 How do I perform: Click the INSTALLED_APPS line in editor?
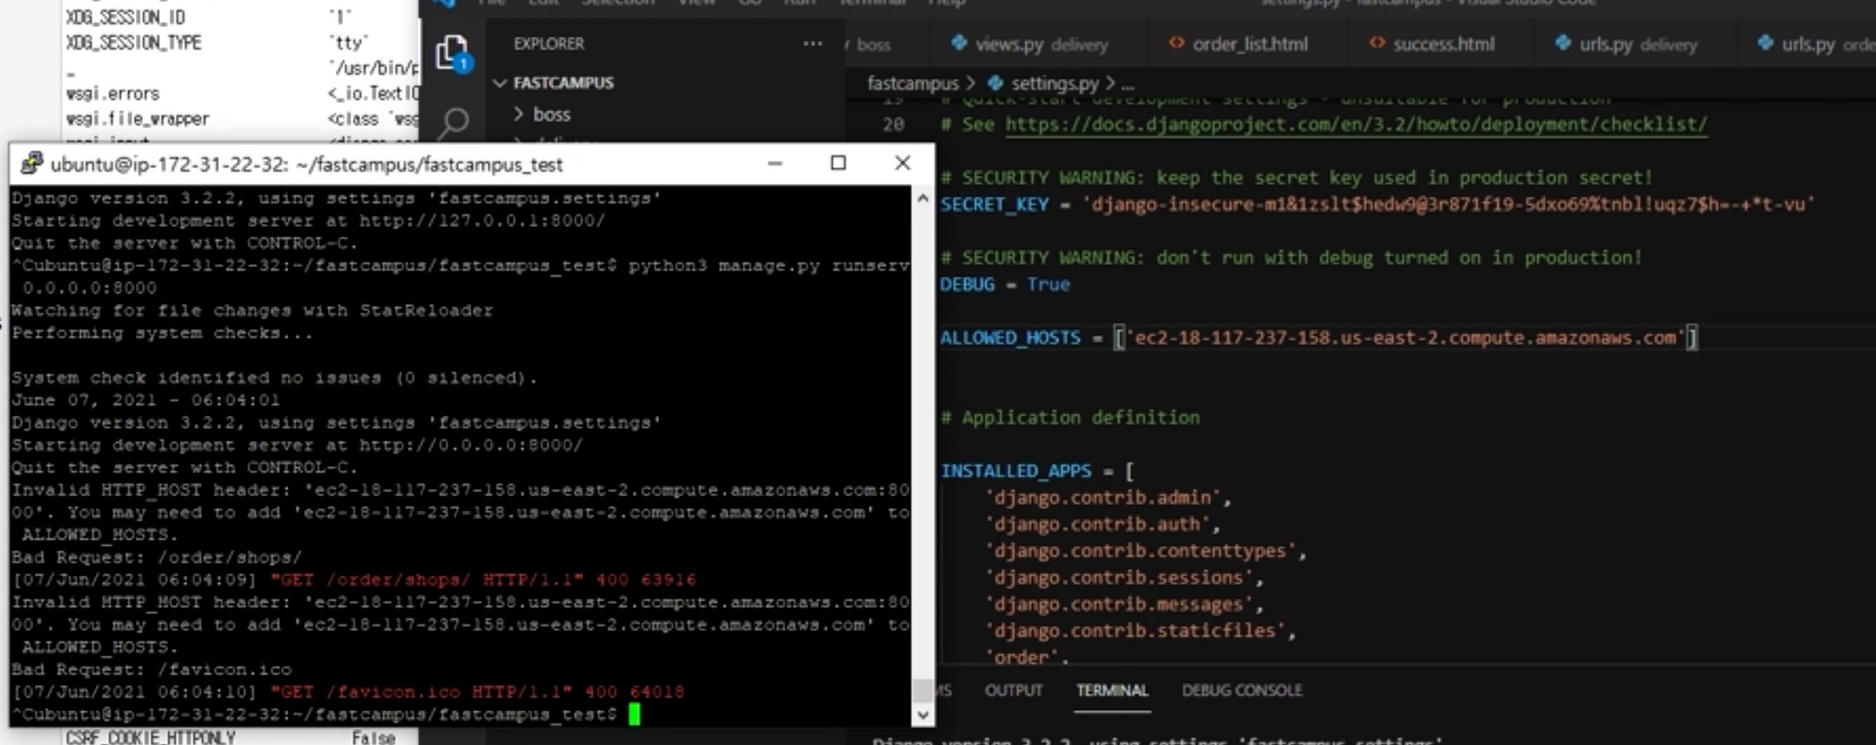point(1037,471)
